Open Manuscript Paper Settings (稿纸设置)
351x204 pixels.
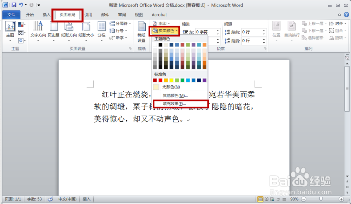141,32
